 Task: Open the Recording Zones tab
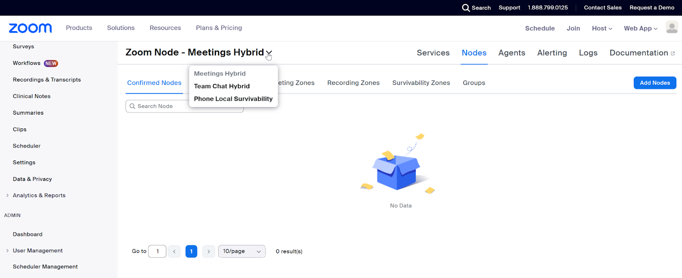coord(353,83)
